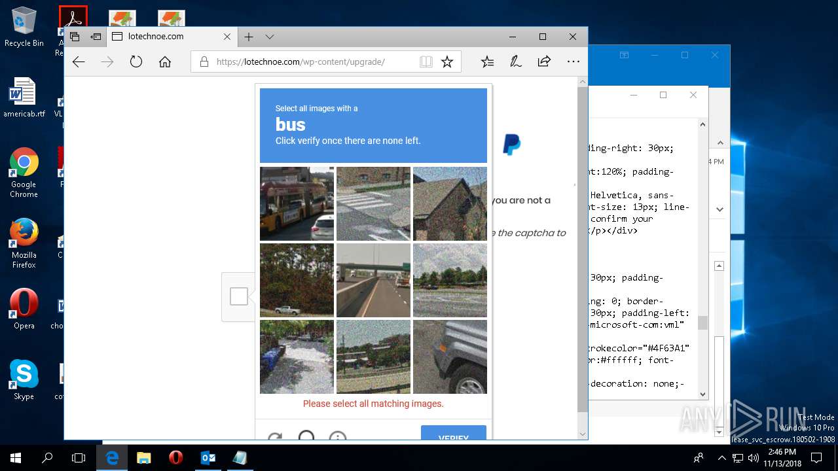Reload the captcha challenge
This screenshot has height=471, width=838.
pos(275,436)
